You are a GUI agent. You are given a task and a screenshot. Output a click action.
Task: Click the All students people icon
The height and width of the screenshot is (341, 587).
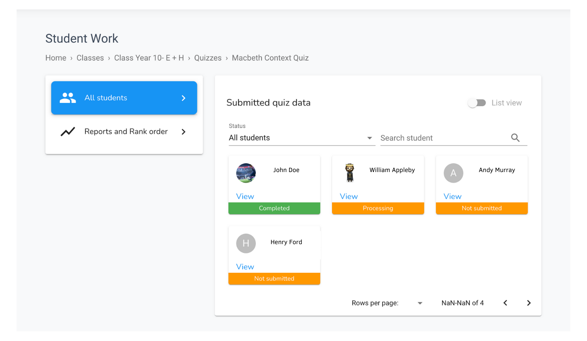point(68,98)
